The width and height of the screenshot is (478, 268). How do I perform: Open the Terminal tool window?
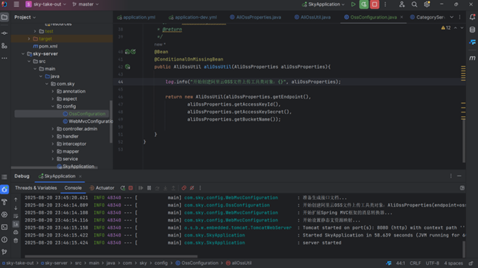(x=4, y=227)
